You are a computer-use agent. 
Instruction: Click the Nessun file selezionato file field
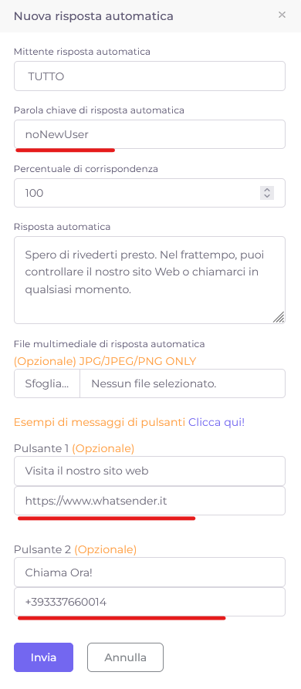(x=182, y=383)
